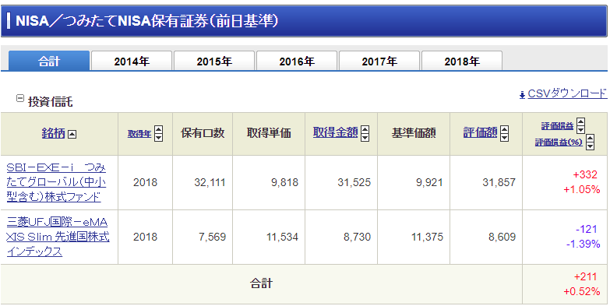
Task: Select the total gain +211
Action: (586, 277)
